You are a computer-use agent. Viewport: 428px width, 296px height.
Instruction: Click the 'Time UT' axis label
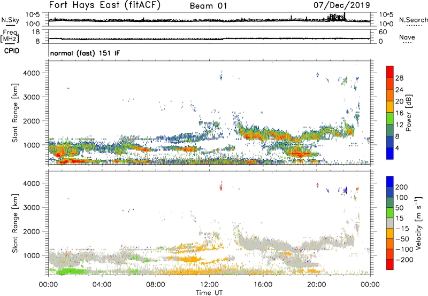click(209, 293)
